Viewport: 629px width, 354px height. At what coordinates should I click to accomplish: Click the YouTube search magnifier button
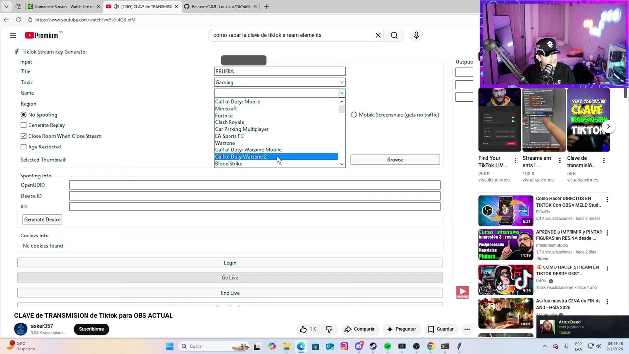(394, 35)
